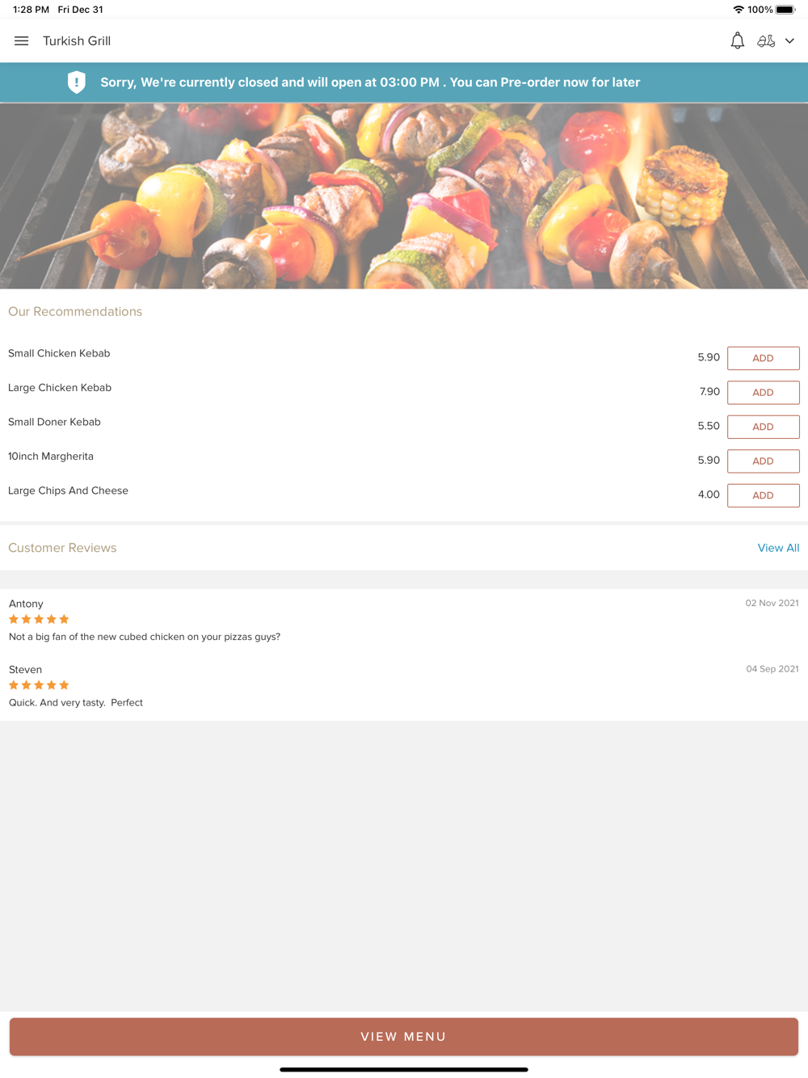The image size is (808, 1078).
Task: Tap the notification bell icon
Action: [x=737, y=41]
